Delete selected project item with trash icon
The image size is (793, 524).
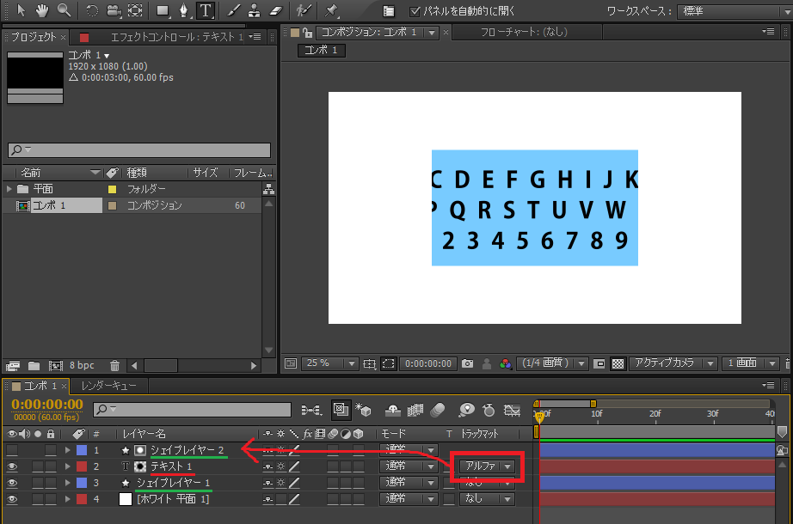coord(114,365)
